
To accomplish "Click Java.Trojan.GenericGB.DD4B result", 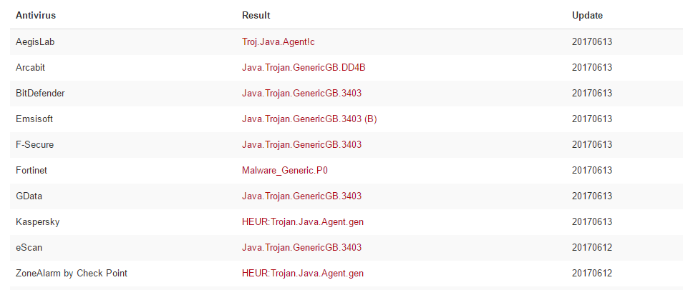I will pyautogui.click(x=304, y=67).
